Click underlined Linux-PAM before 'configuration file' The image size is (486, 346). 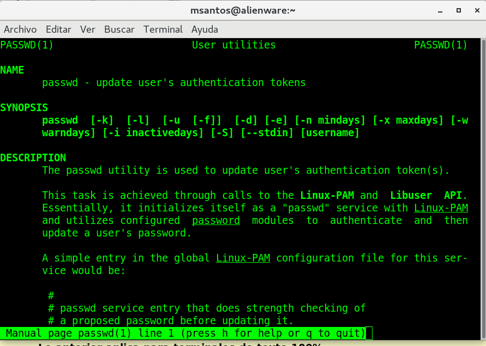coord(243,258)
